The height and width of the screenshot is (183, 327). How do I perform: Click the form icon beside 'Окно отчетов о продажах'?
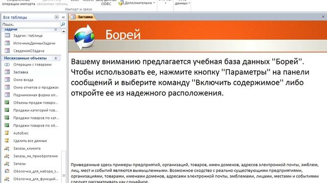[7, 87]
